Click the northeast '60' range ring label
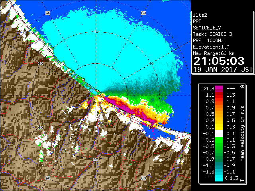Screen dimensions: 255x191 pos(143,13)
